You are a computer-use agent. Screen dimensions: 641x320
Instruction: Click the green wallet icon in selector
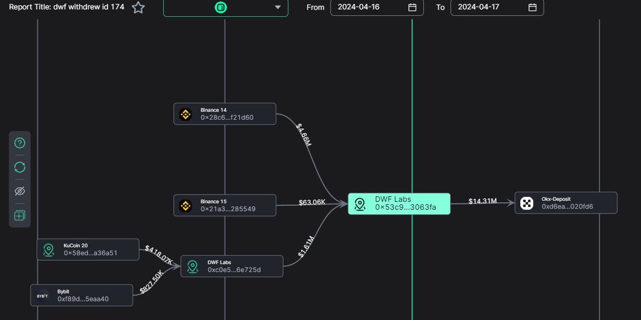[x=220, y=7]
